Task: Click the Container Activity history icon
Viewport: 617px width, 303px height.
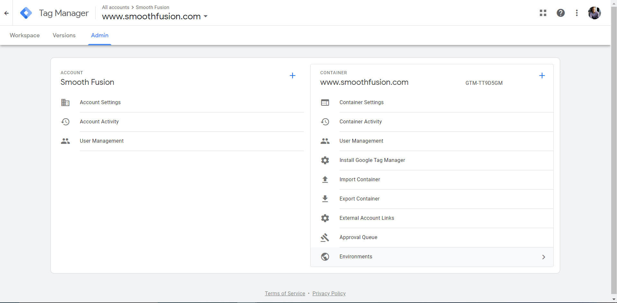Action: [x=325, y=122]
